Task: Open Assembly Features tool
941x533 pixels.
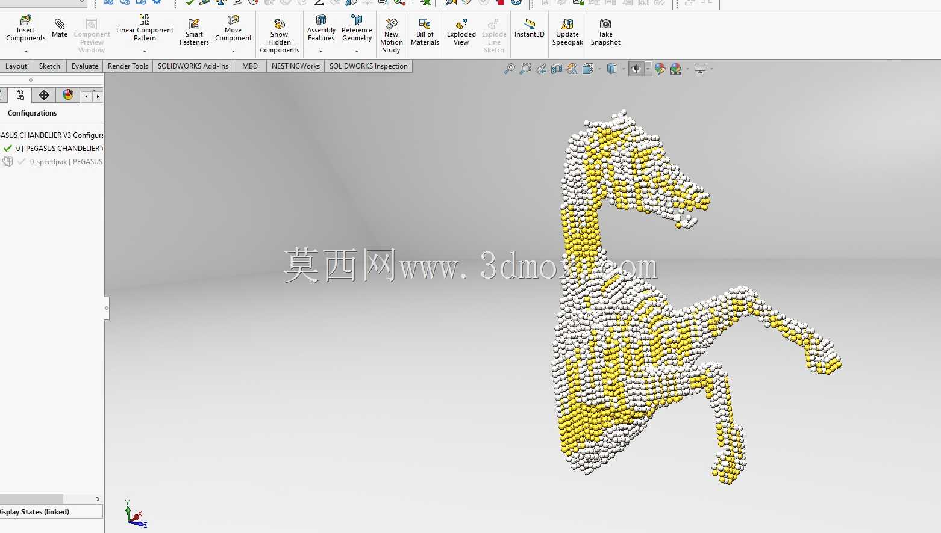Action: point(321,28)
